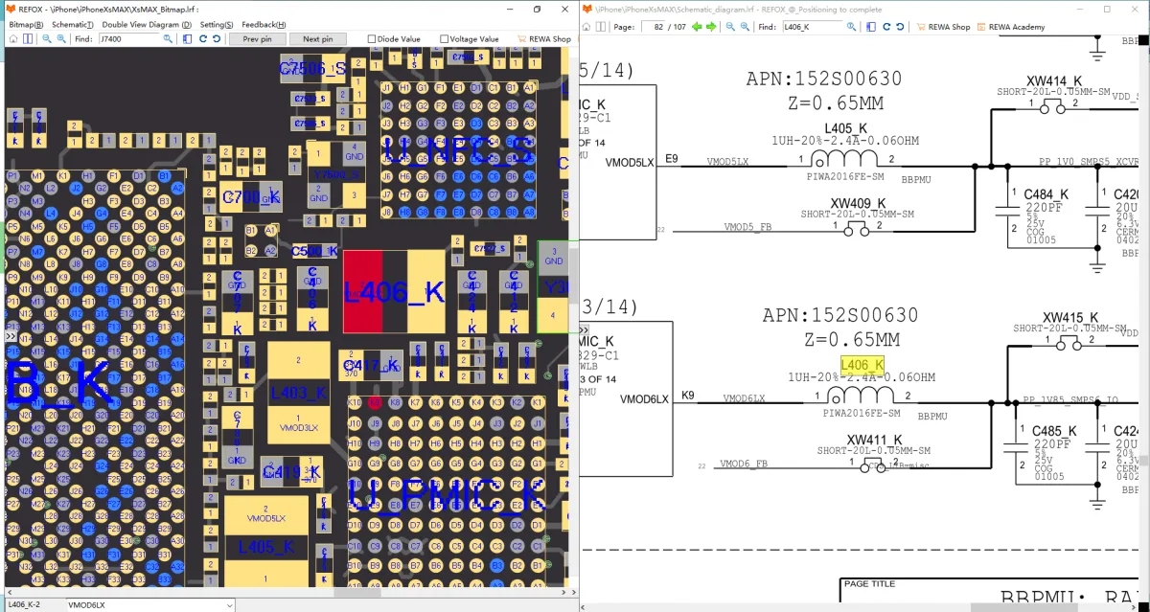1150x612 pixels.
Task: Click highlighted L406_K label in schematic
Action: pos(862,365)
